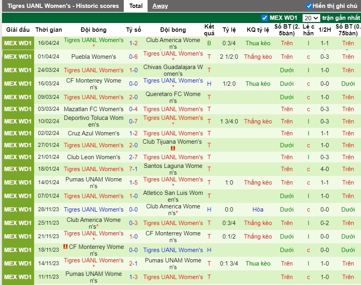
Task: Toggle the MEX WD1 league filter checkbox
Action: pos(265,18)
